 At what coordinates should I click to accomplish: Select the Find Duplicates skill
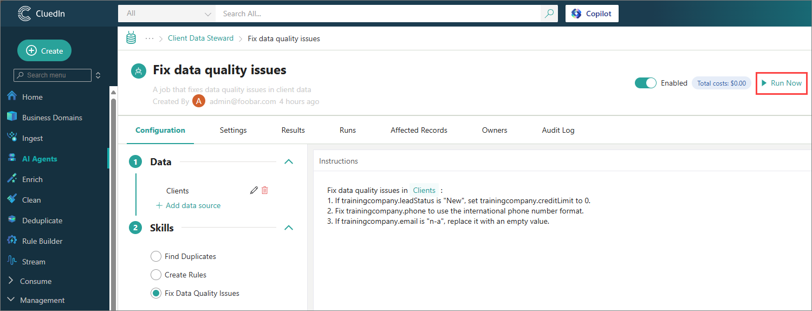(156, 256)
